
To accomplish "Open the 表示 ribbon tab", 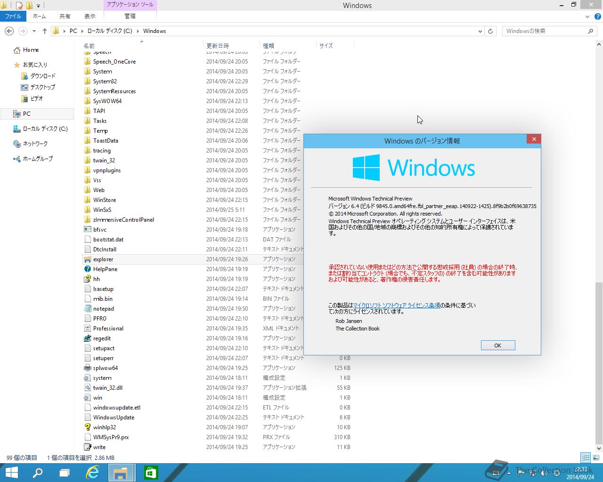I will pyautogui.click(x=90, y=16).
